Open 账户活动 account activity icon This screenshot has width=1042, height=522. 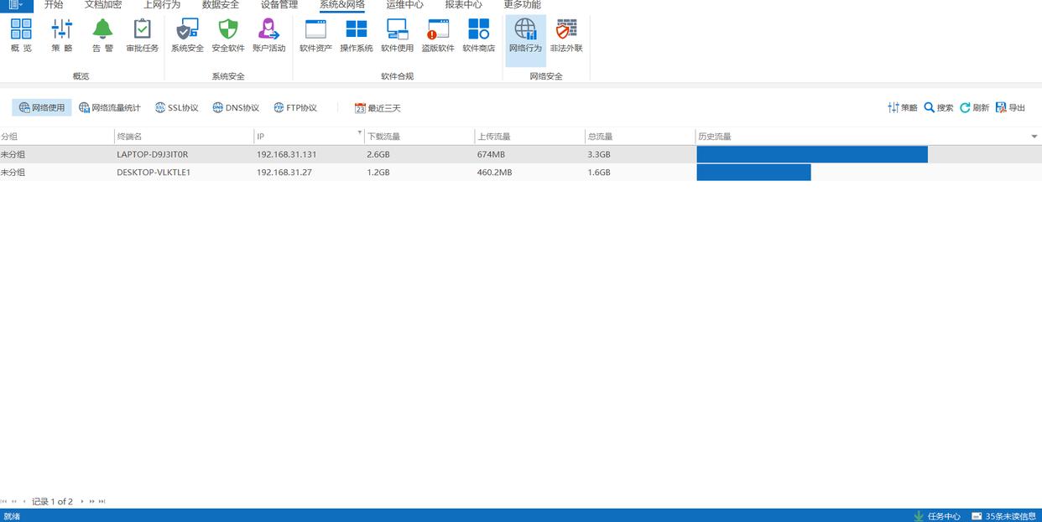pyautogui.click(x=268, y=35)
